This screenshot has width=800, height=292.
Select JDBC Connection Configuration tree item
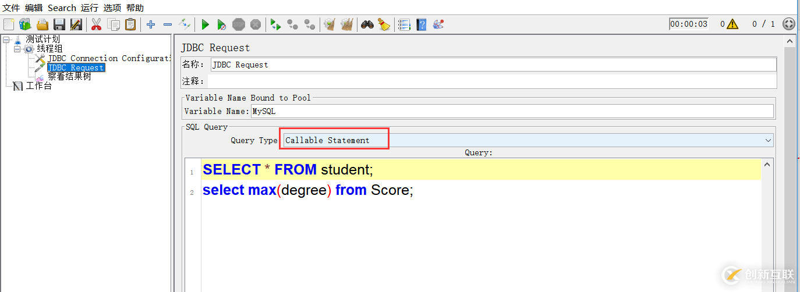(109, 58)
